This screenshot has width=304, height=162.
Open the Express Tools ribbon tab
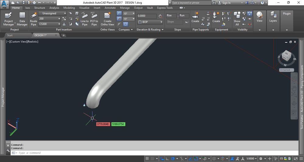(165, 8)
